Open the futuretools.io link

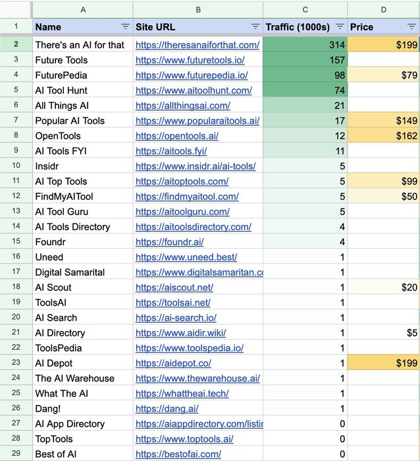(x=190, y=61)
